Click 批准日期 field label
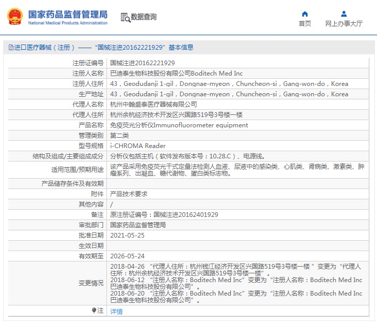The image size is (377, 322). (x=91, y=236)
